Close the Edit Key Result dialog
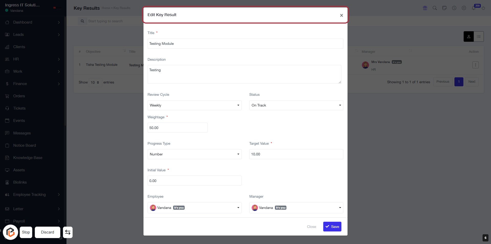Viewport: 491px width, 244px height. 341,15
